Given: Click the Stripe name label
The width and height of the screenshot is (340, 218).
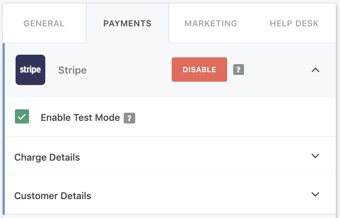Looking at the screenshot, I should [x=72, y=70].
